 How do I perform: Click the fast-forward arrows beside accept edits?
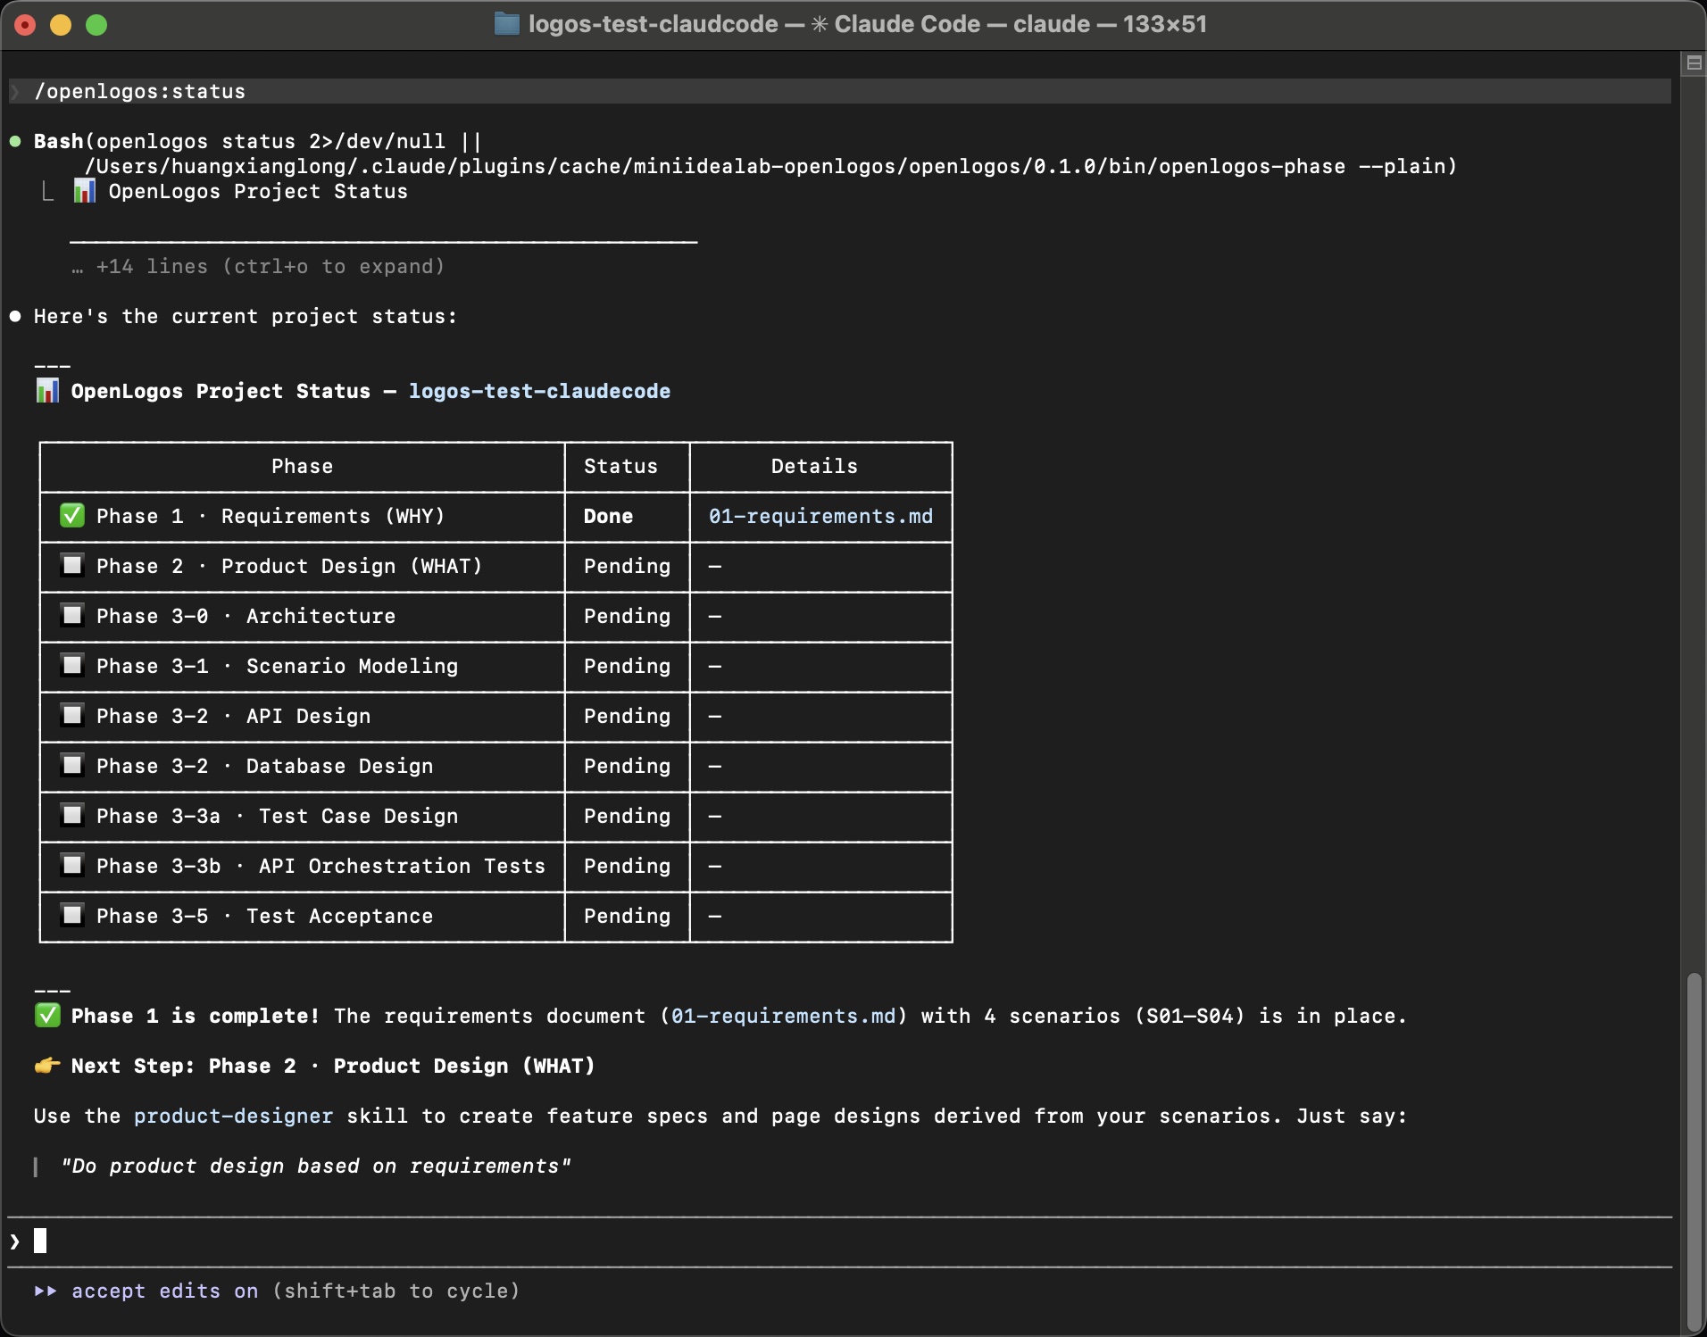(46, 1291)
